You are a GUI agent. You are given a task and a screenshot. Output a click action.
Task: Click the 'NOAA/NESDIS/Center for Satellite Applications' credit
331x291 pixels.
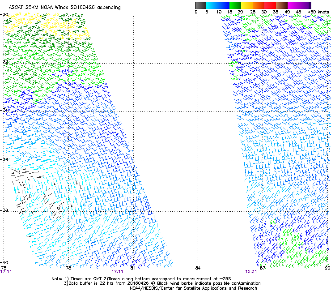(193, 288)
